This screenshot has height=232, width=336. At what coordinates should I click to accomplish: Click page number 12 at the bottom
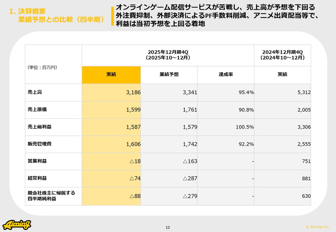click(x=168, y=227)
